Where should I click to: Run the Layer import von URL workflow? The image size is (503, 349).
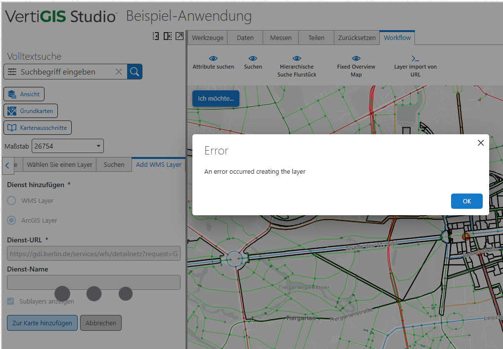click(415, 66)
